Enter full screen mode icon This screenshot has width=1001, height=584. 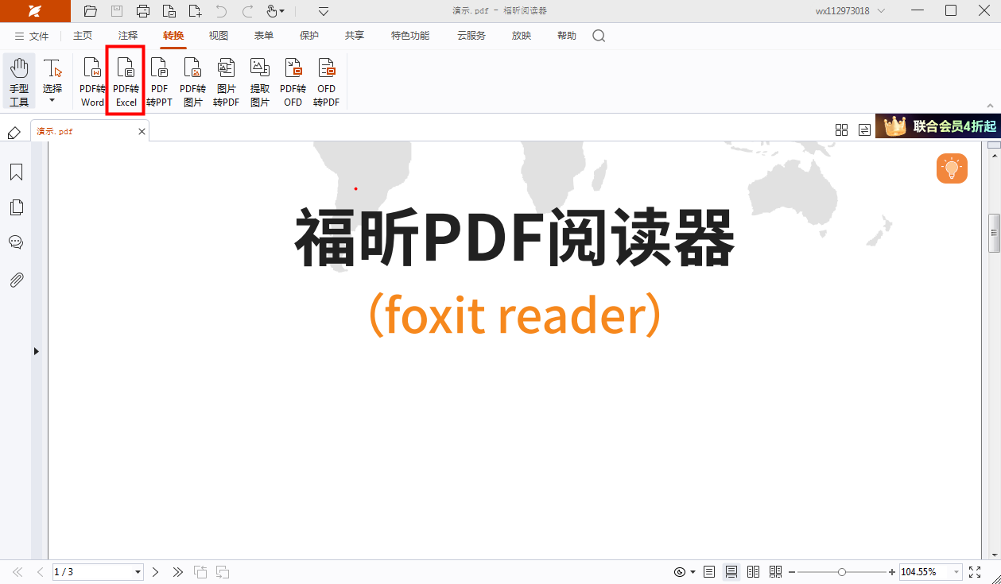[x=976, y=572]
